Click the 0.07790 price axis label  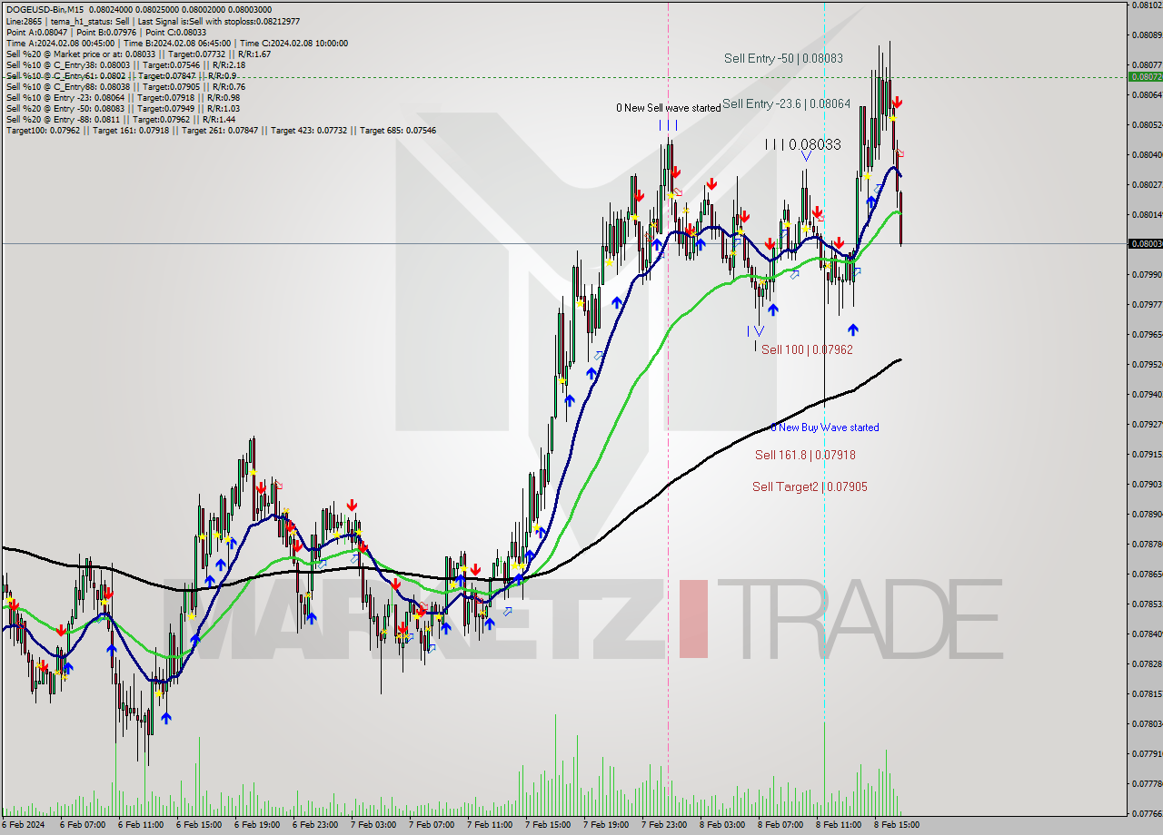[x=1147, y=753]
